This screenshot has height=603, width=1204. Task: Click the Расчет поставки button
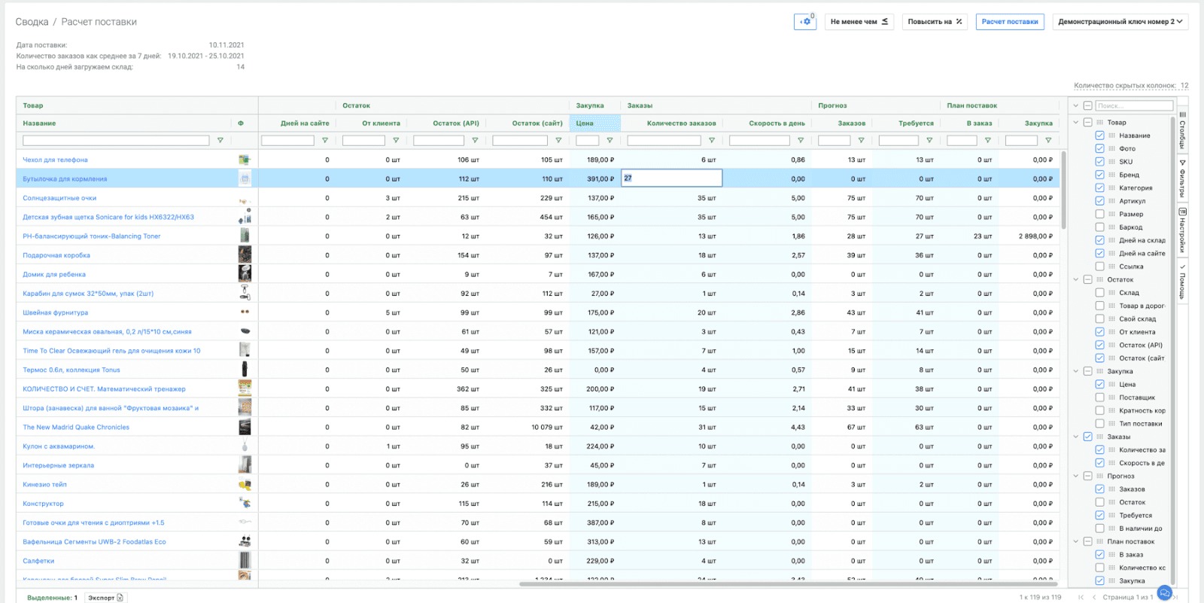pyautogui.click(x=1009, y=22)
